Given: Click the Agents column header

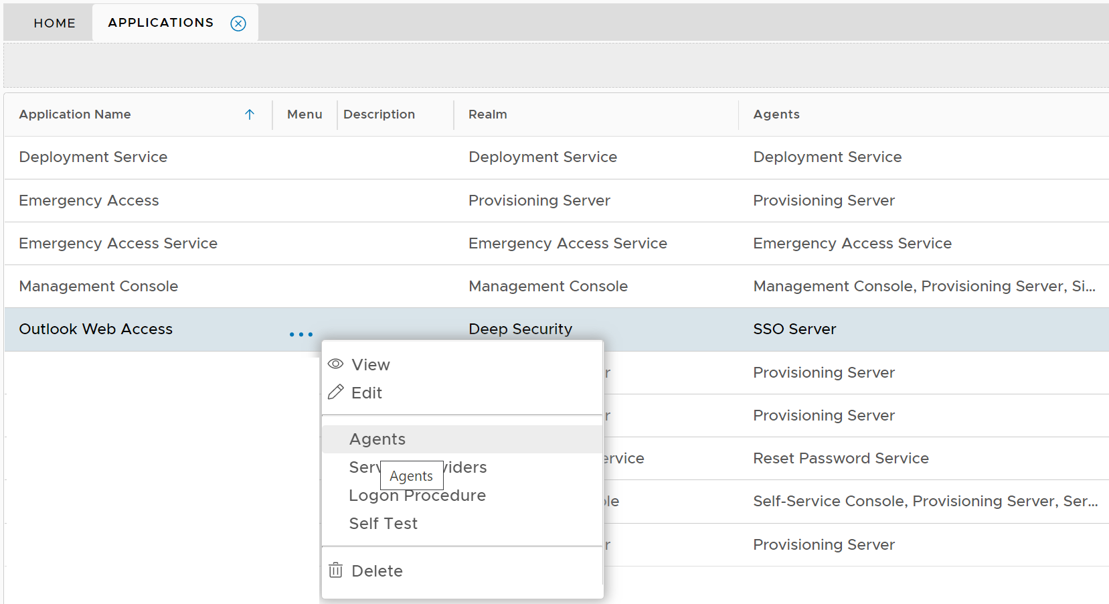Looking at the screenshot, I should [776, 115].
